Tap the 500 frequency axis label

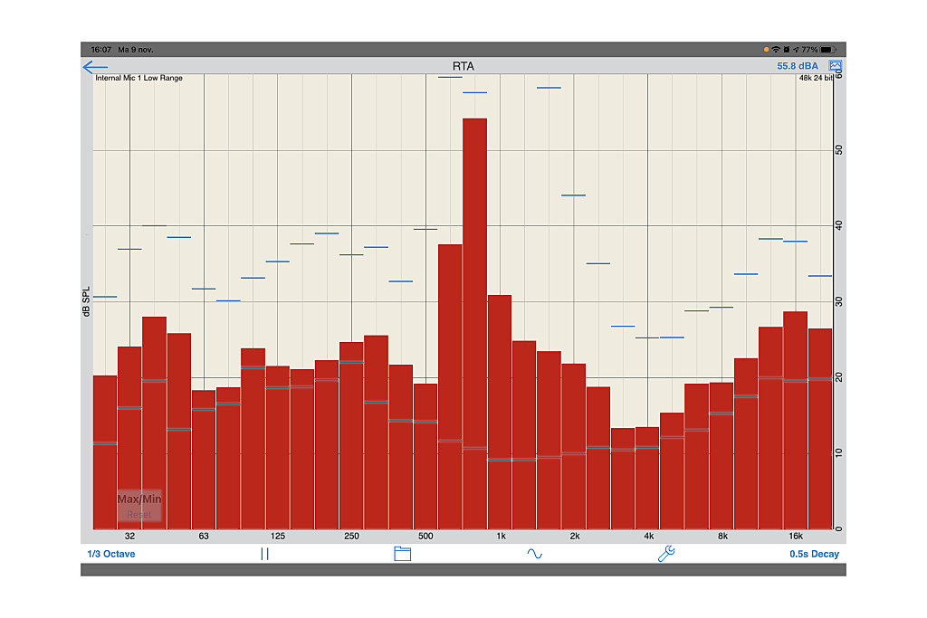tap(425, 536)
